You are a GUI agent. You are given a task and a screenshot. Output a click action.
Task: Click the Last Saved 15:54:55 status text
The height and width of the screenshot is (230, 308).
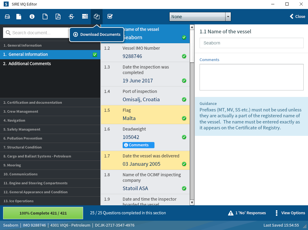281,225
